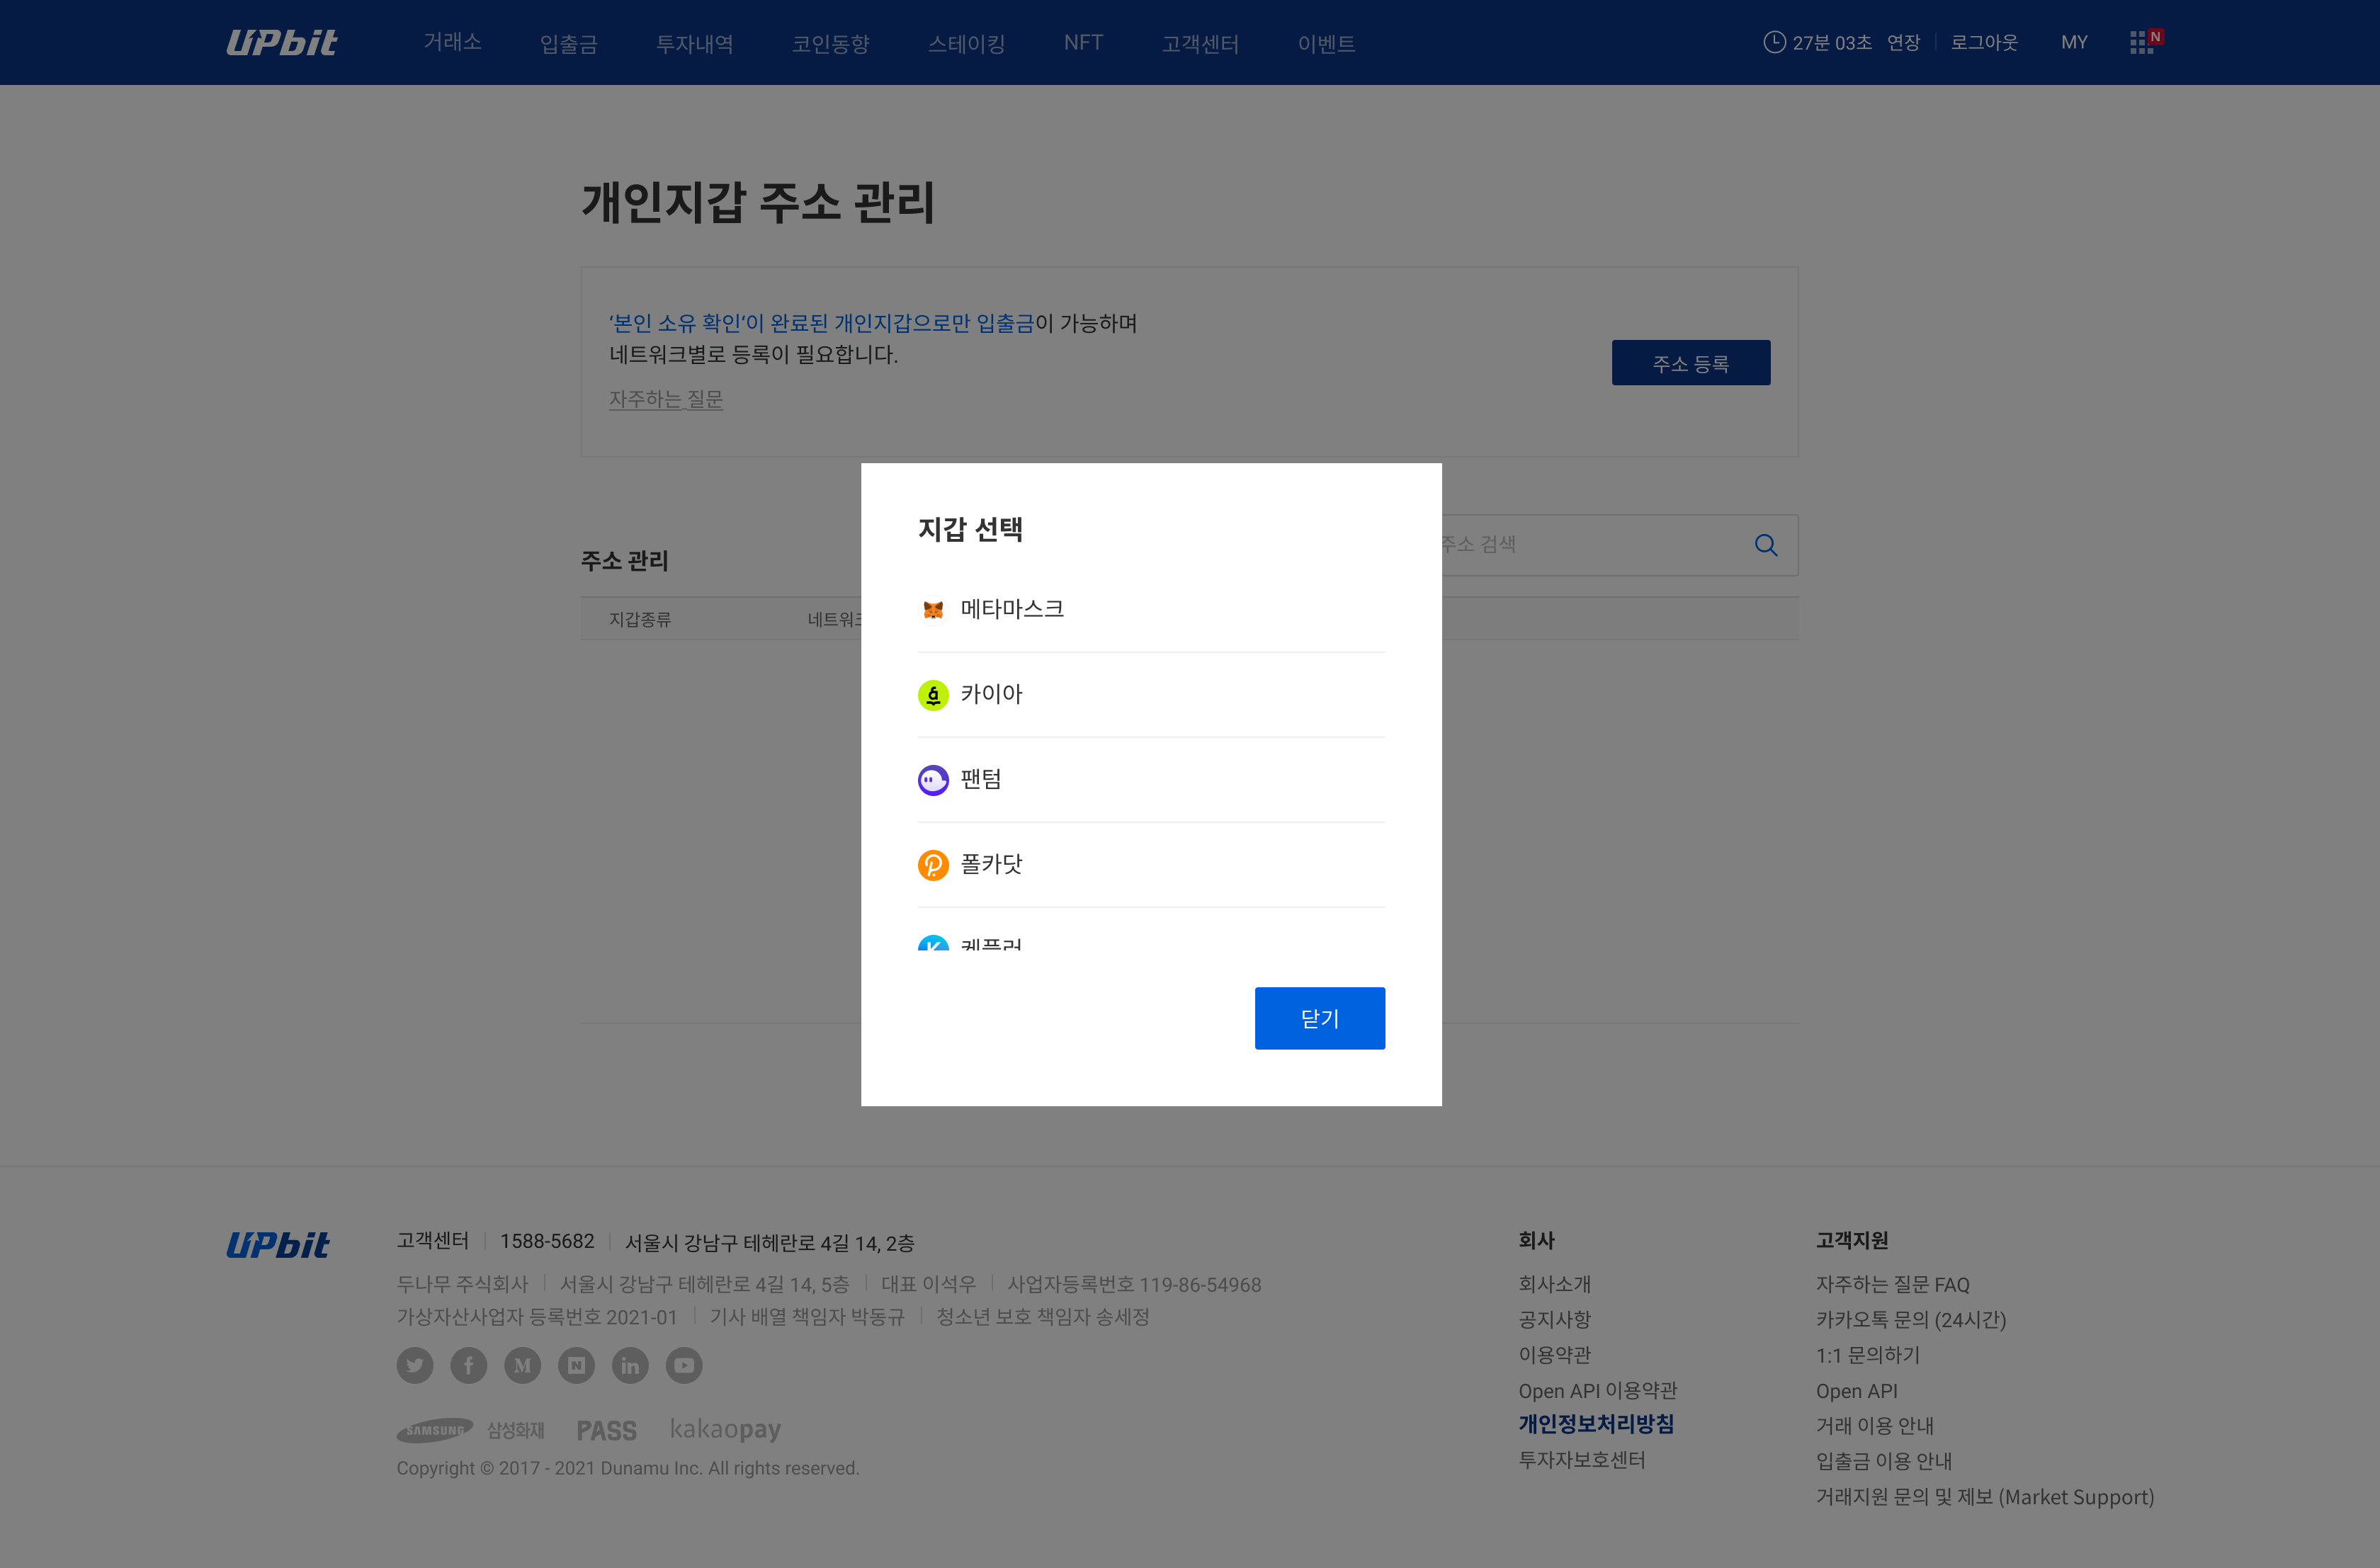The width and height of the screenshot is (2380, 1568).
Task: Click the 주소 등록 button
Action: pyautogui.click(x=1690, y=363)
